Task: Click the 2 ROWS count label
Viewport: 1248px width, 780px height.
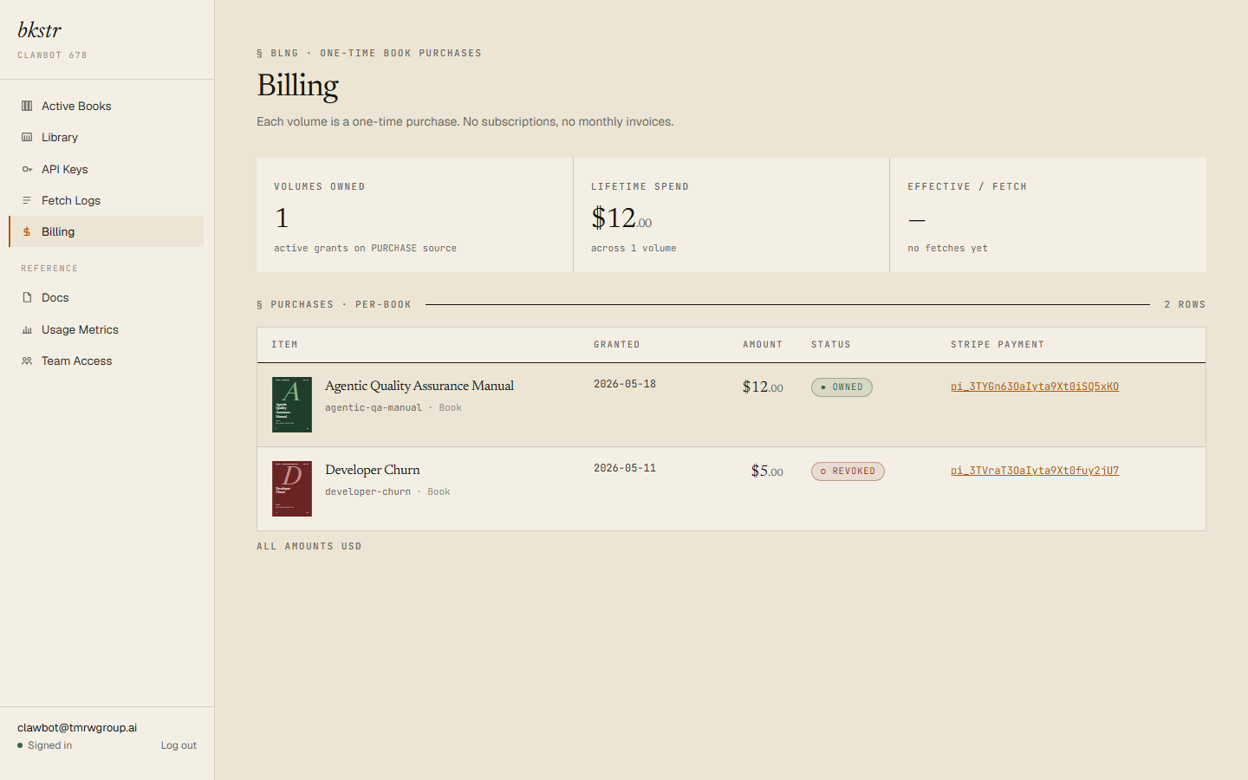Action: pos(1185,304)
